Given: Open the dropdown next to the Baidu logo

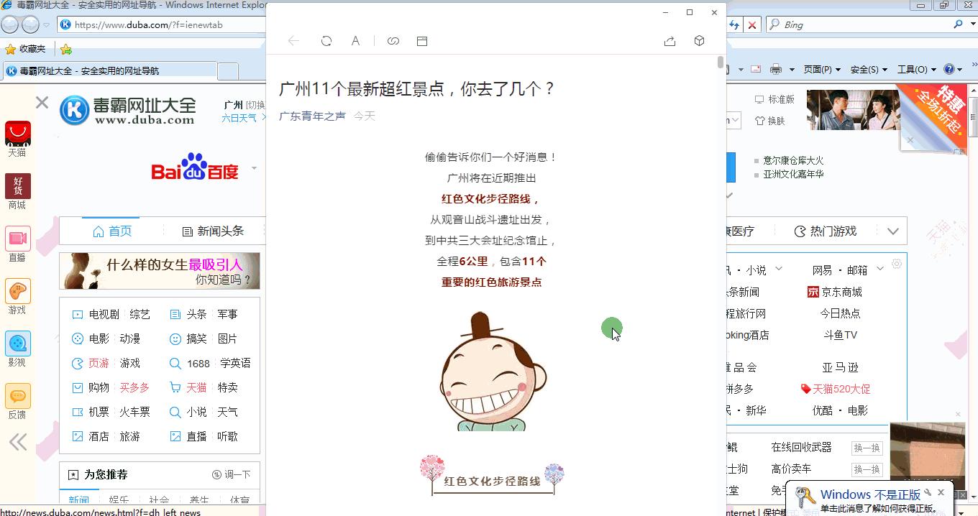Looking at the screenshot, I should (253, 167).
